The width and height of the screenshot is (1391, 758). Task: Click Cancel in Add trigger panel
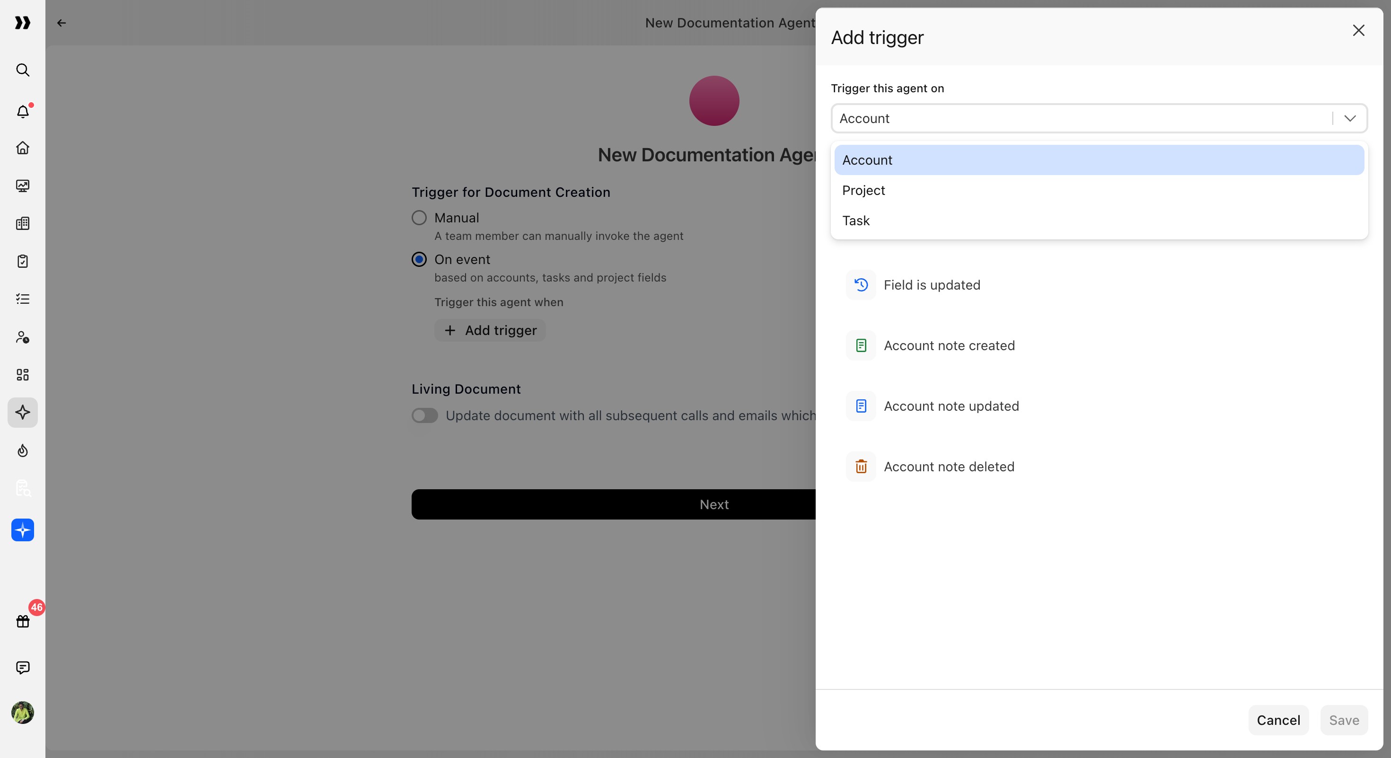tap(1278, 720)
